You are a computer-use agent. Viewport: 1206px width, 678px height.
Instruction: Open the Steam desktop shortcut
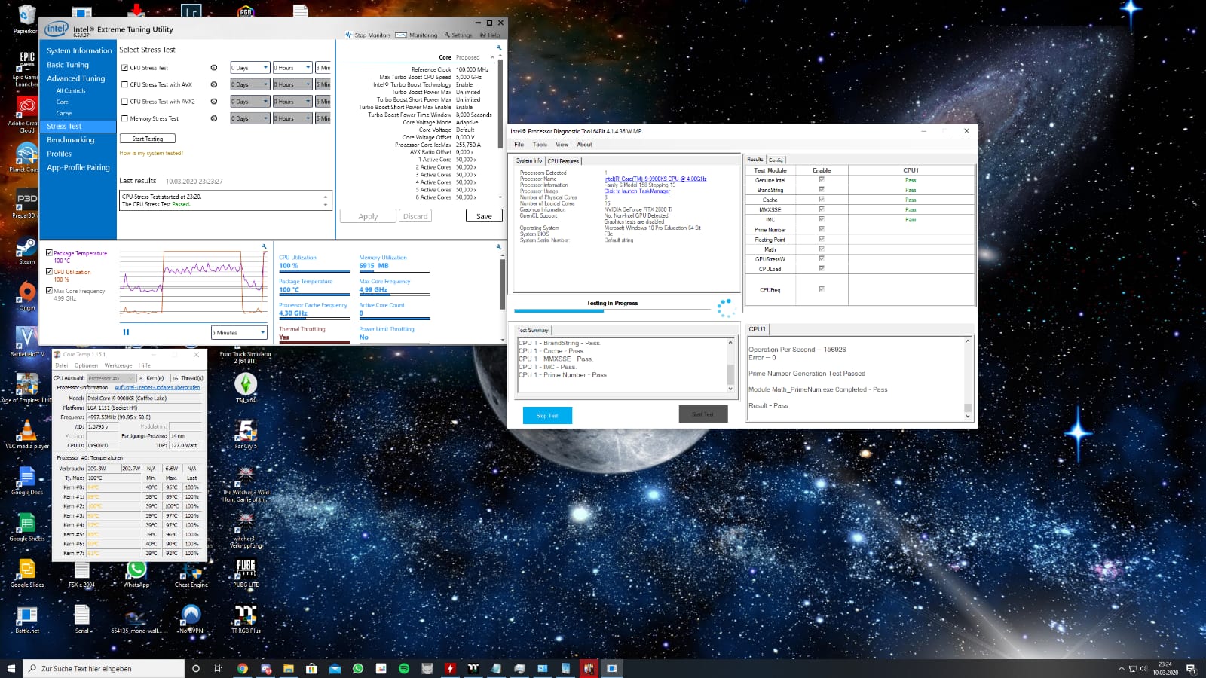[26, 251]
